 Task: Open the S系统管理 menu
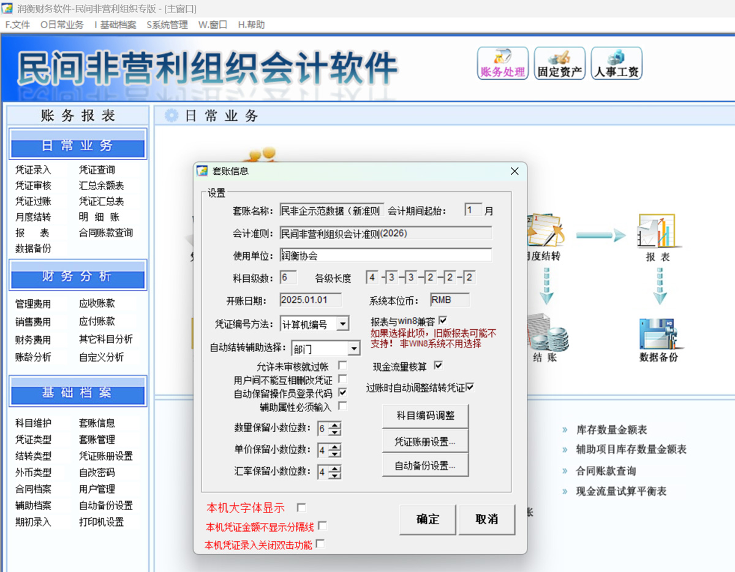point(167,25)
